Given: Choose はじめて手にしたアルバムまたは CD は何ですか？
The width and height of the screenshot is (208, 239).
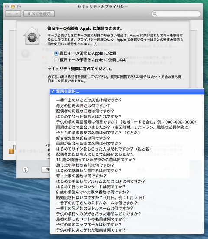Looking at the screenshot, I should pos(127,181).
